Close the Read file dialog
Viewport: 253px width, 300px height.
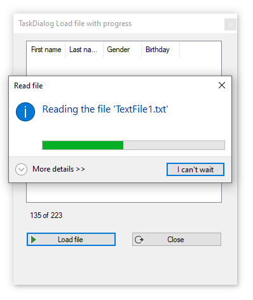point(222,85)
